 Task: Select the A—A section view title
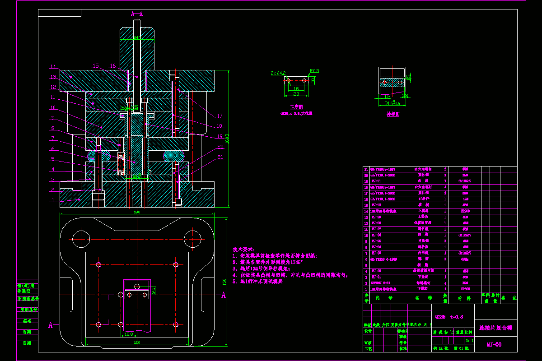click(x=137, y=14)
